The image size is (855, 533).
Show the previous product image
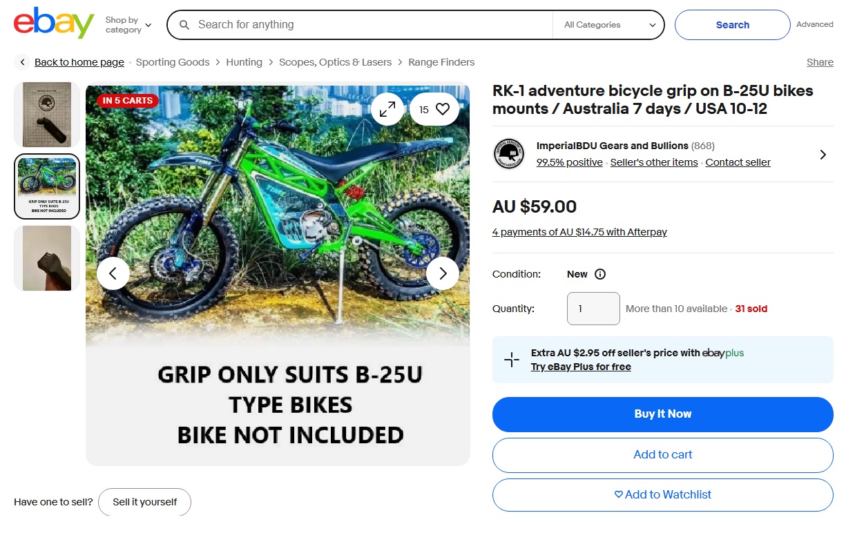(x=113, y=273)
